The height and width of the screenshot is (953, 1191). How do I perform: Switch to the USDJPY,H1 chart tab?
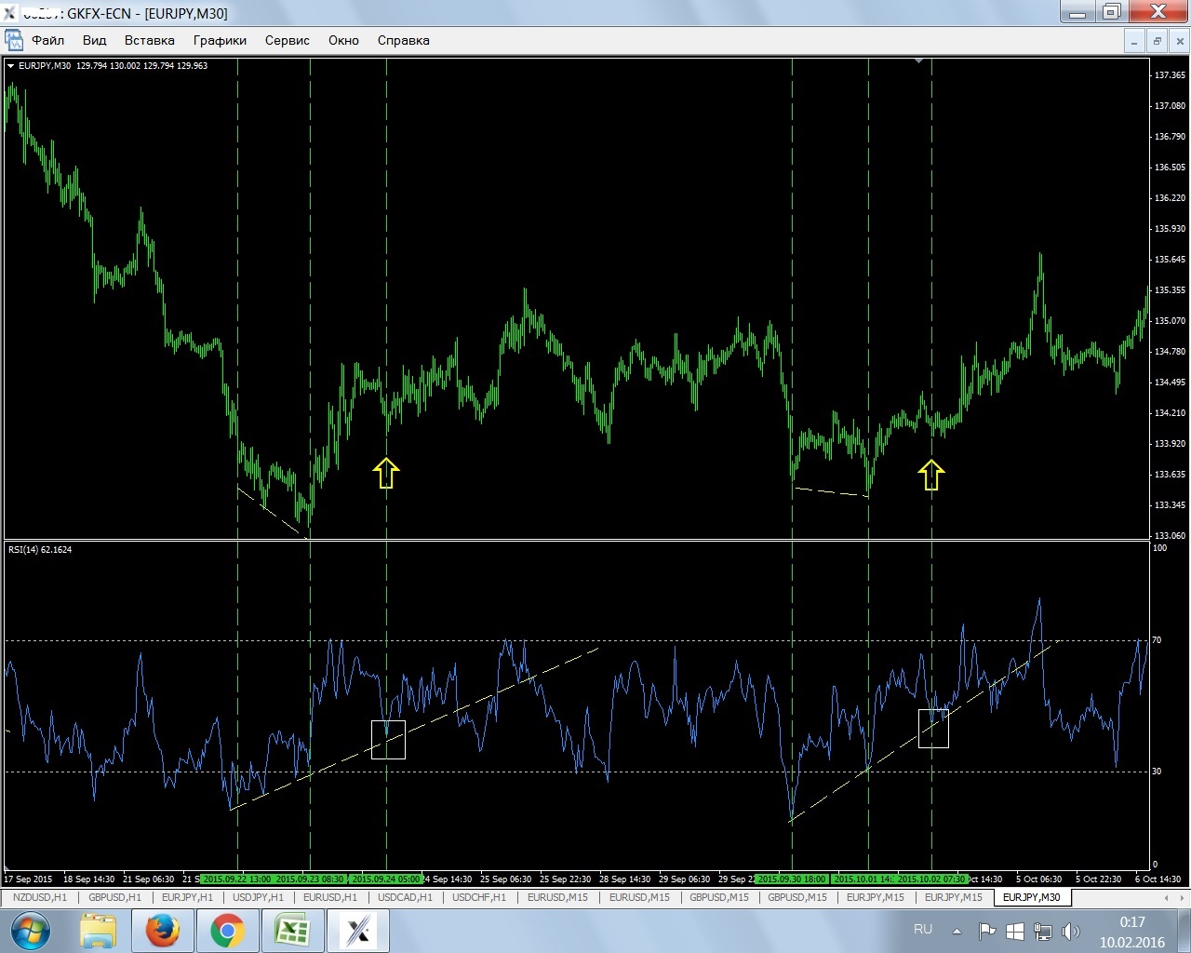[x=258, y=897]
